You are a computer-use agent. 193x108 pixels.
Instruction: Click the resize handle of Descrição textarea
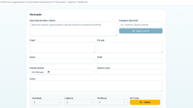click(x=116, y=35)
